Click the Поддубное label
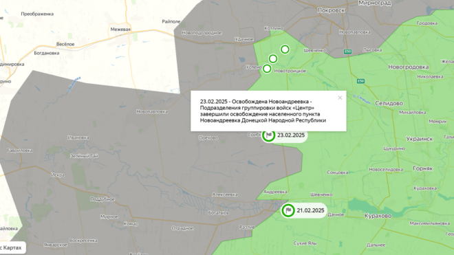 (x=102, y=199)
